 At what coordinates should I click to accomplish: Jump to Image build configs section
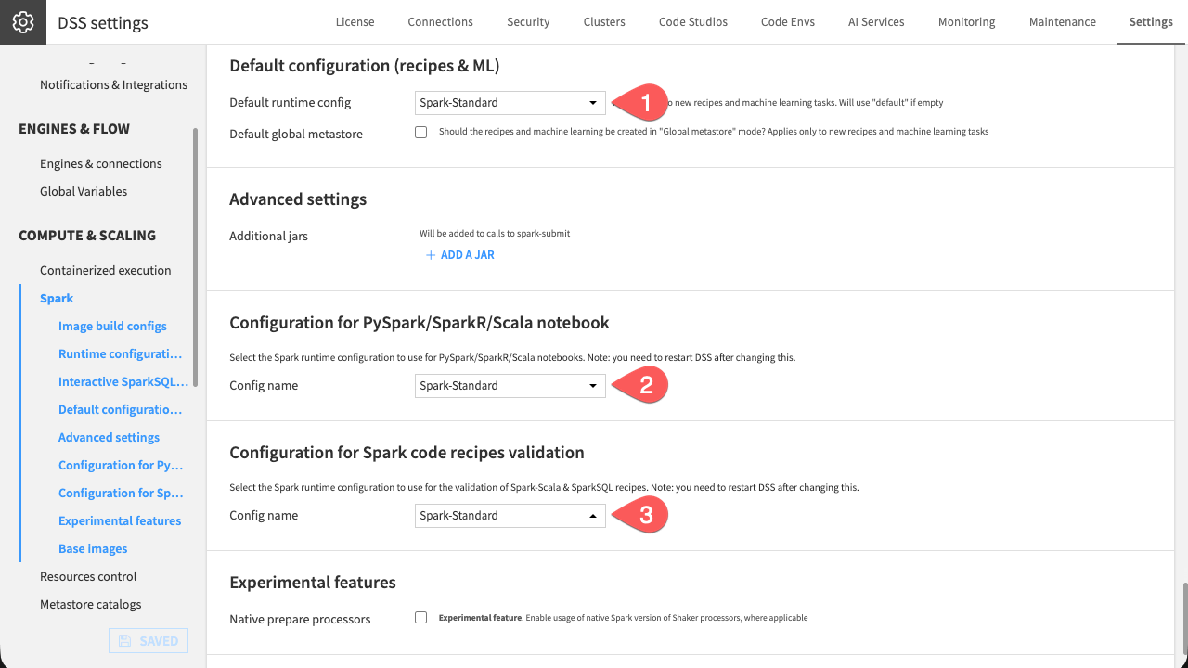(x=112, y=326)
